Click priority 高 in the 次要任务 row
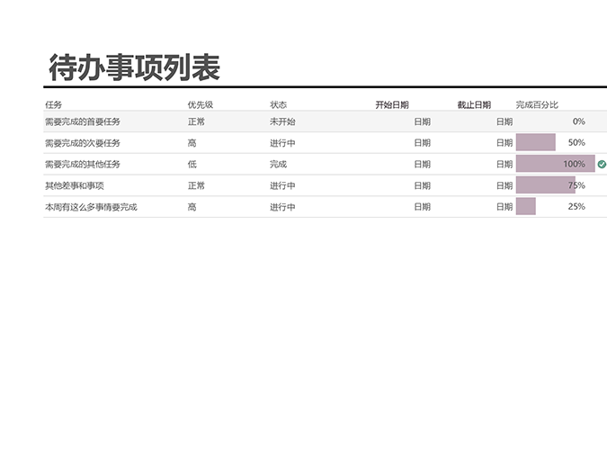607x468 pixels. 192,143
